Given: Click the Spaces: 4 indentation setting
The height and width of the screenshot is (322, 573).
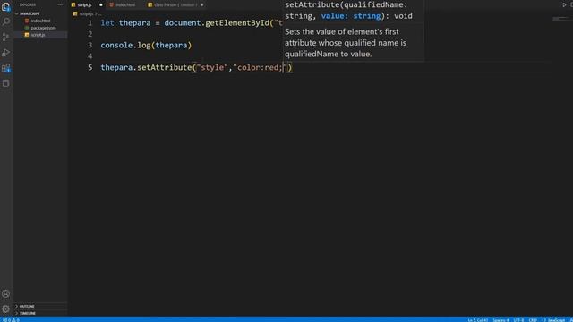Looking at the screenshot, I should coord(500,320).
